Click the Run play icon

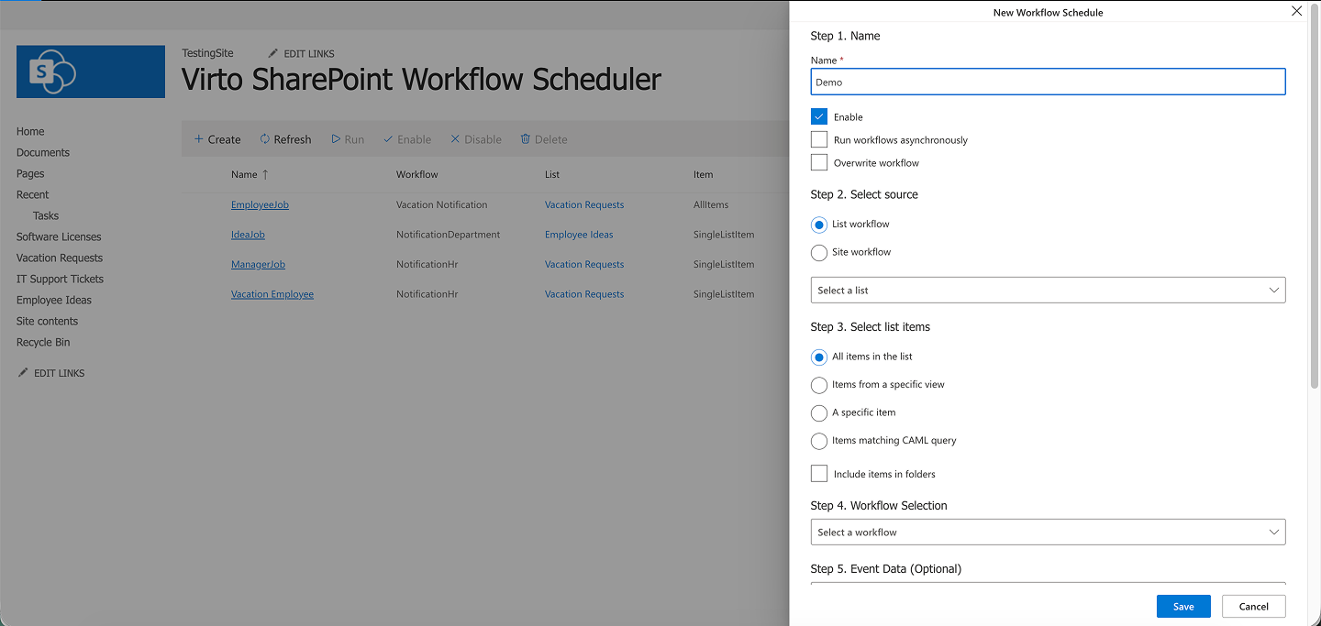point(336,139)
